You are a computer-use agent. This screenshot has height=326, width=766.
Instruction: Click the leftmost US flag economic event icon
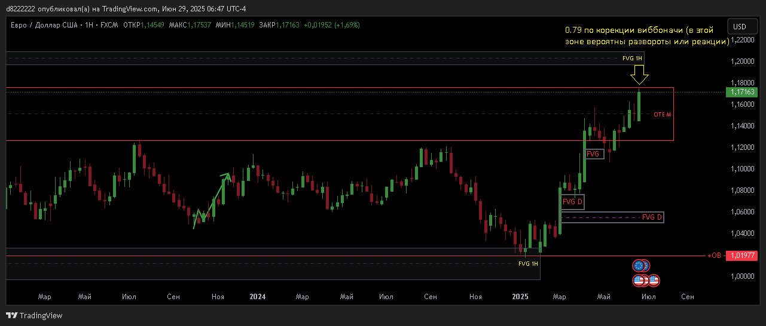coord(639,280)
